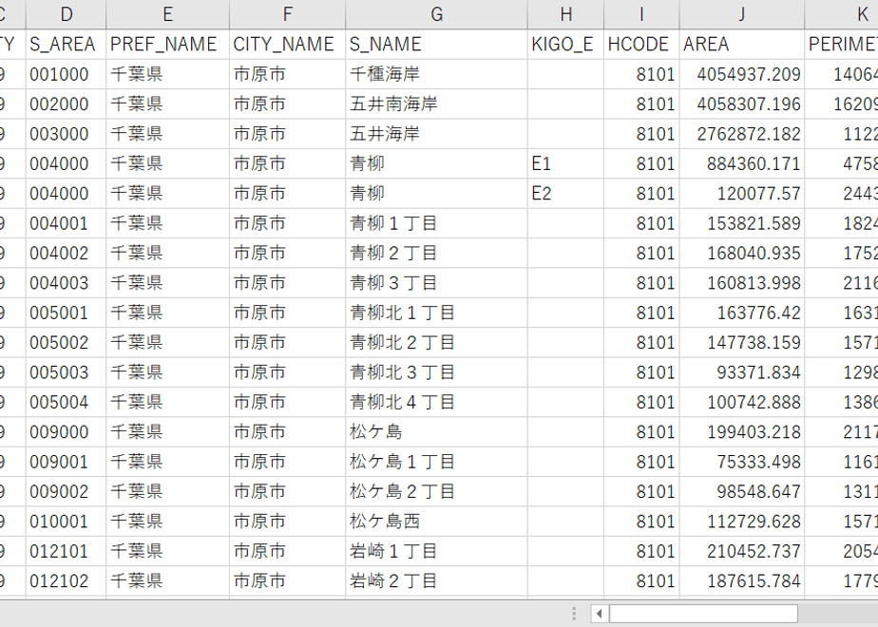Click the E1 cell in KIGO_E

click(x=565, y=163)
